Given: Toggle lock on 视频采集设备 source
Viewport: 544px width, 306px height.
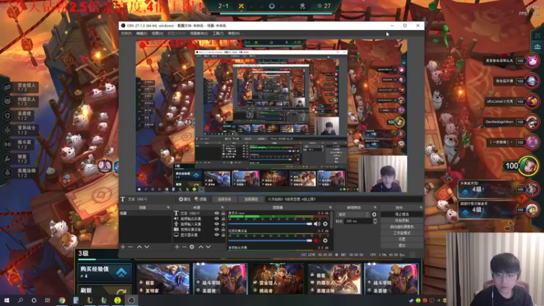Looking at the screenshot, I should (223, 229).
